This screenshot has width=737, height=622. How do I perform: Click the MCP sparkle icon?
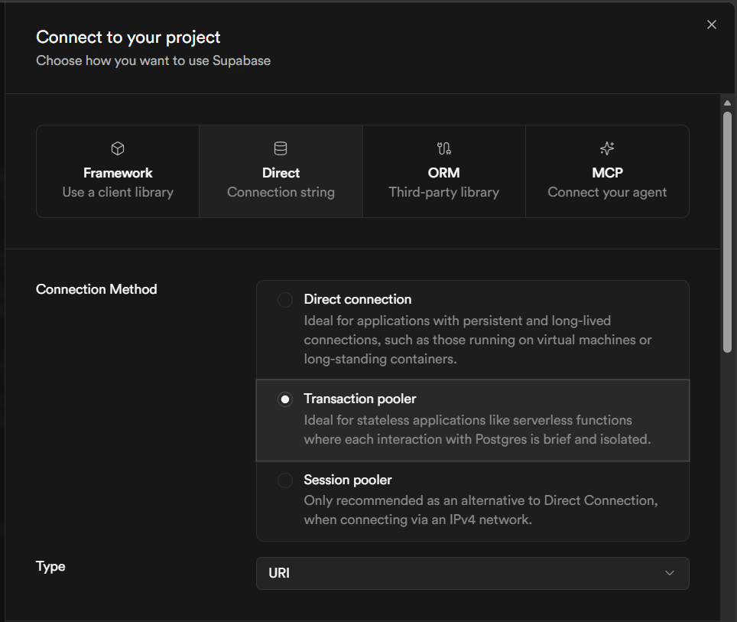pyautogui.click(x=607, y=148)
